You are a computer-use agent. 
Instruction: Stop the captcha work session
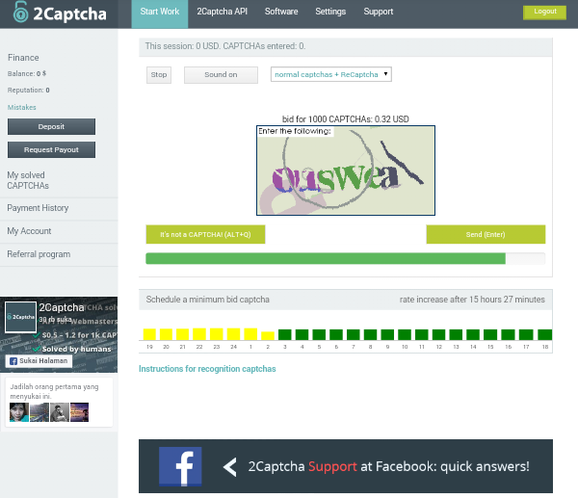(159, 75)
